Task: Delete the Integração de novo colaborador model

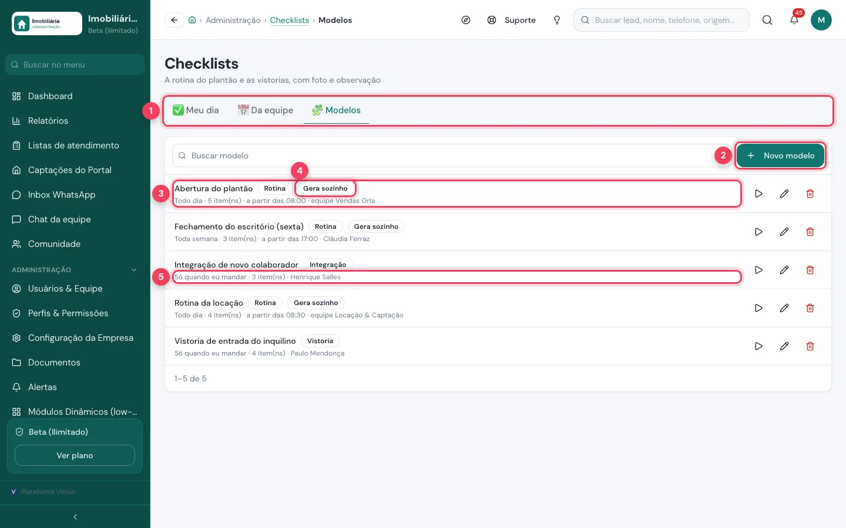Action: [810, 270]
